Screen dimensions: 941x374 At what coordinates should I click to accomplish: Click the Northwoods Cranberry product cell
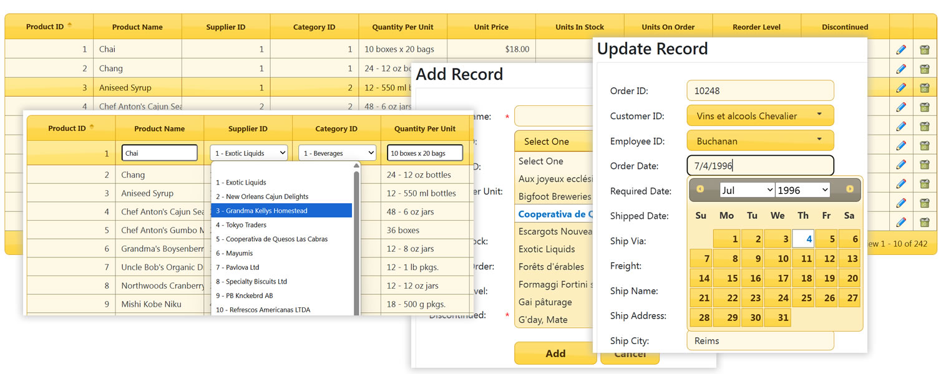pos(160,285)
